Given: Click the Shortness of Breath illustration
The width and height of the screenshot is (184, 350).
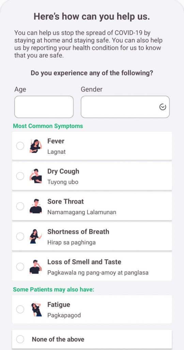Looking at the screenshot, I should pos(35,237).
